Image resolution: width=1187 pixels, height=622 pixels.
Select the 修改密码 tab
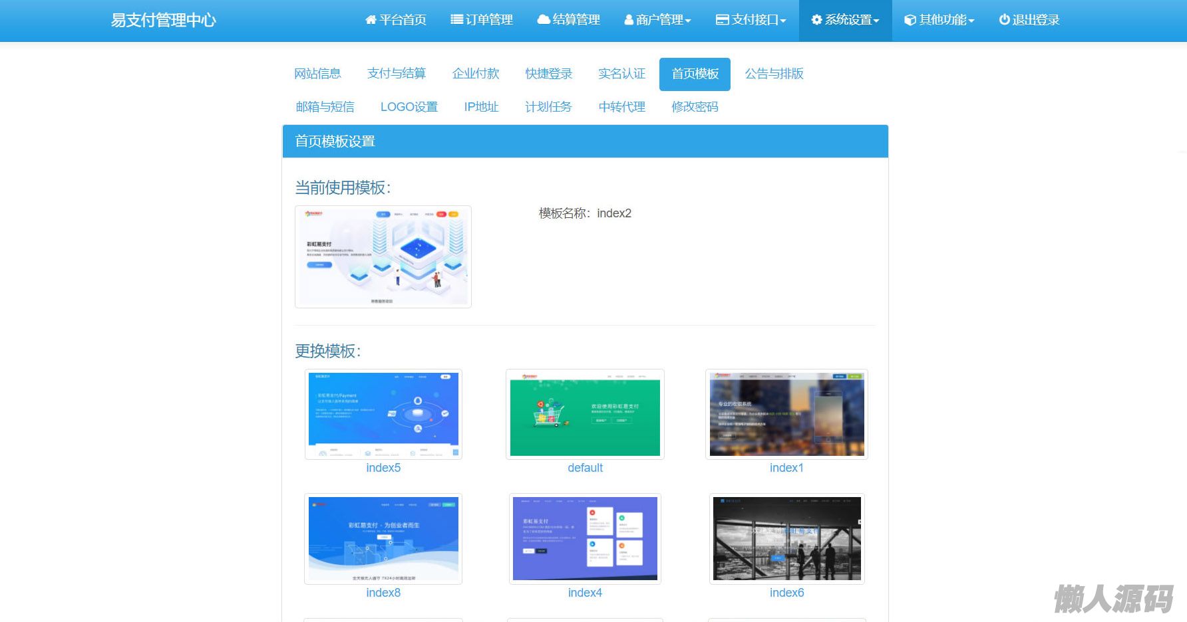tap(695, 107)
